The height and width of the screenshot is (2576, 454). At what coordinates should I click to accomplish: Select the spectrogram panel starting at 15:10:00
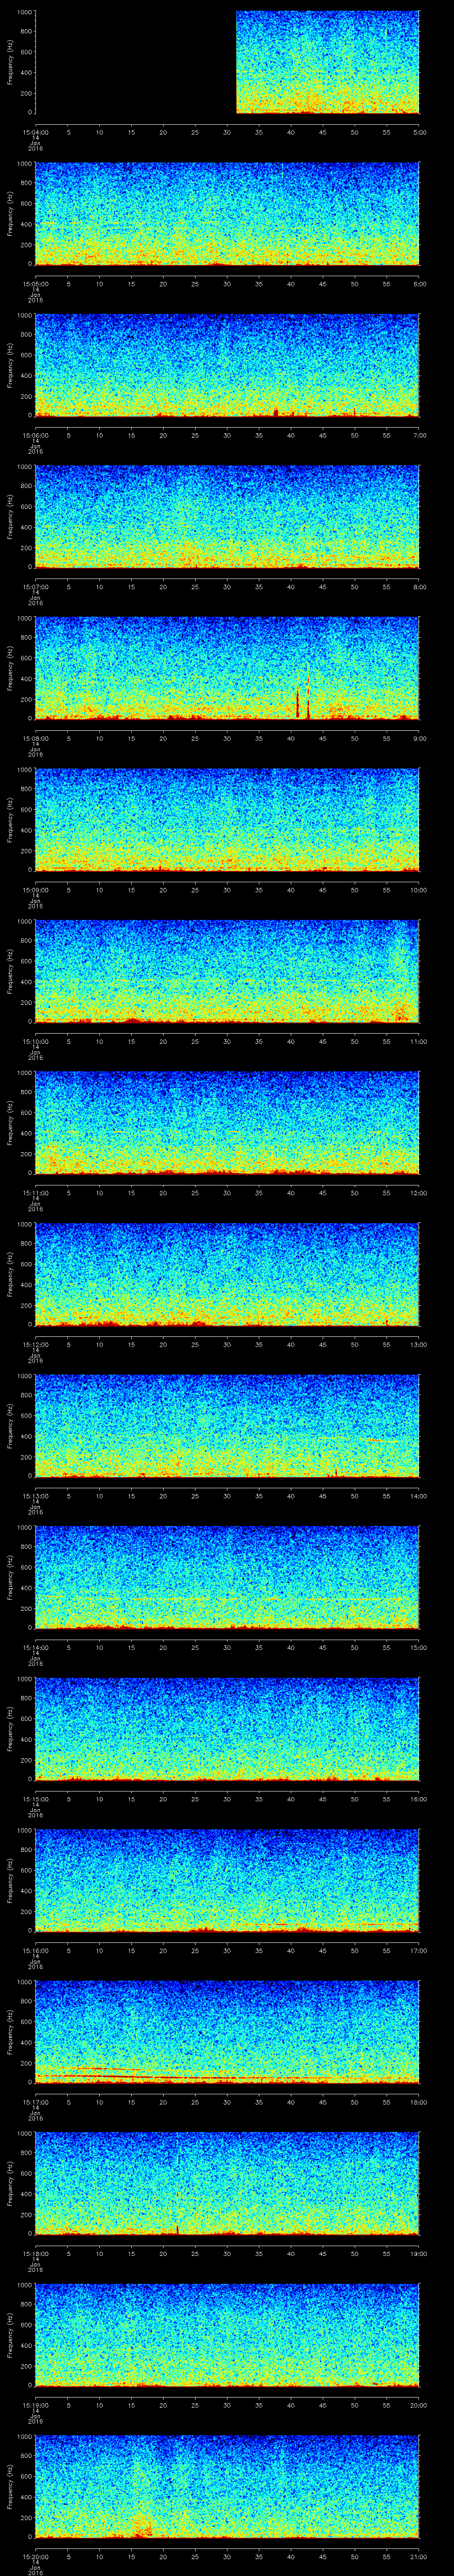click(x=227, y=971)
